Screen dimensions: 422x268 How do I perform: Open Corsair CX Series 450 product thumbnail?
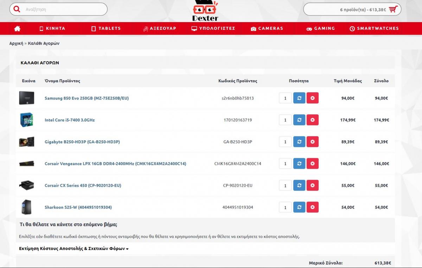27,185
